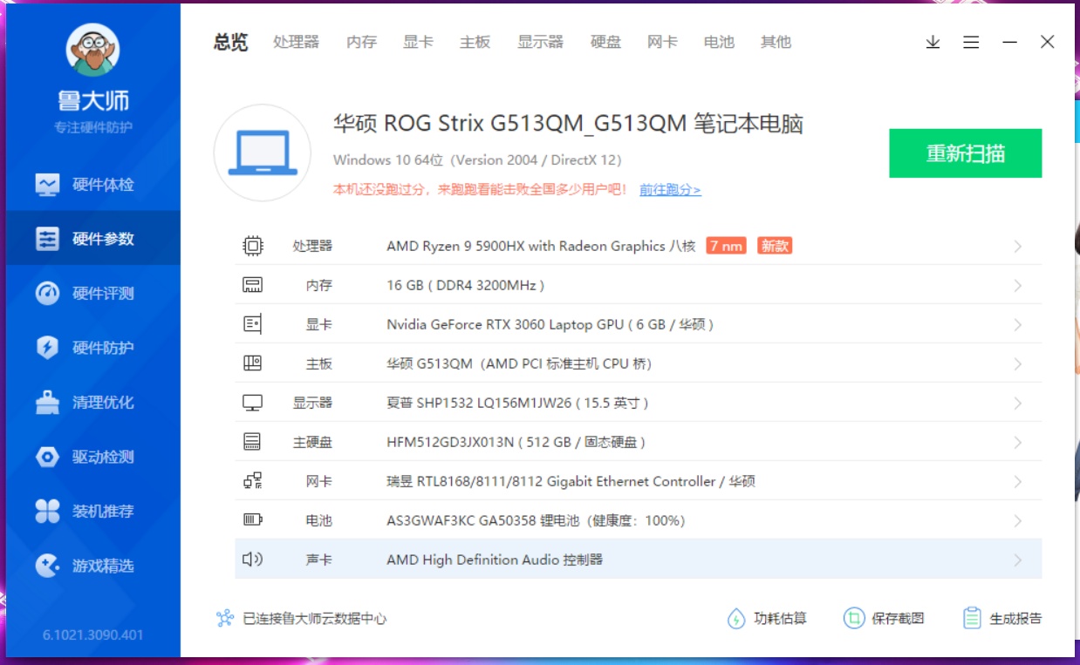
Task: Click the 生成报告 label
Action: point(1015,619)
